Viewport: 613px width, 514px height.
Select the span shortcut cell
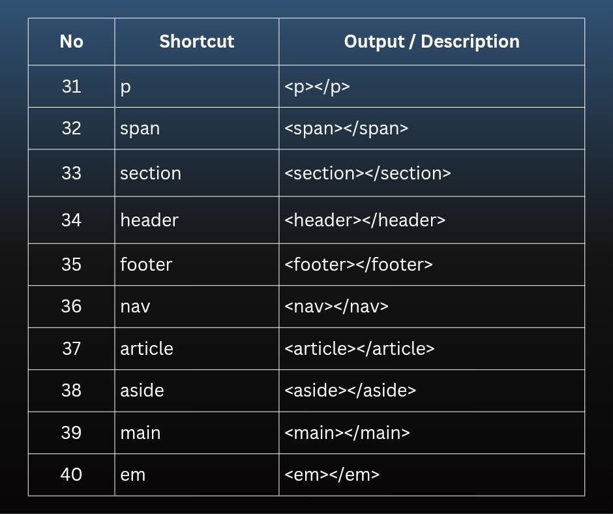pos(197,128)
